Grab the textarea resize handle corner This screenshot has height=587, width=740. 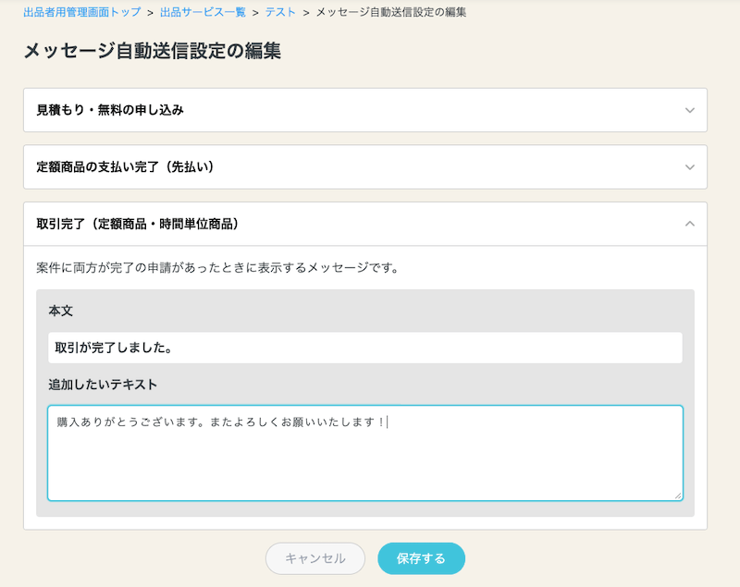pos(678,495)
